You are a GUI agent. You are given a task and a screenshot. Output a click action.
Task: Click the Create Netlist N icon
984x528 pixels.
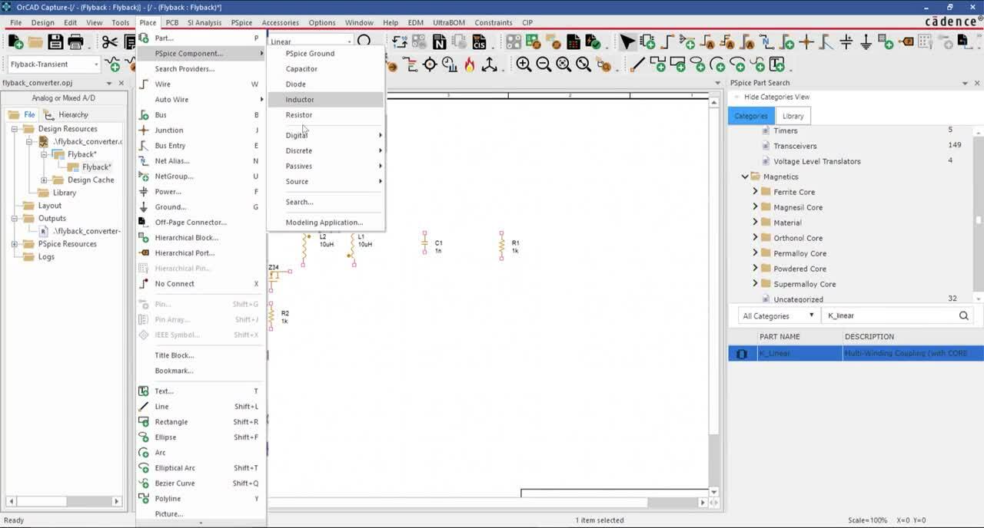pyautogui.click(x=438, y=41)
